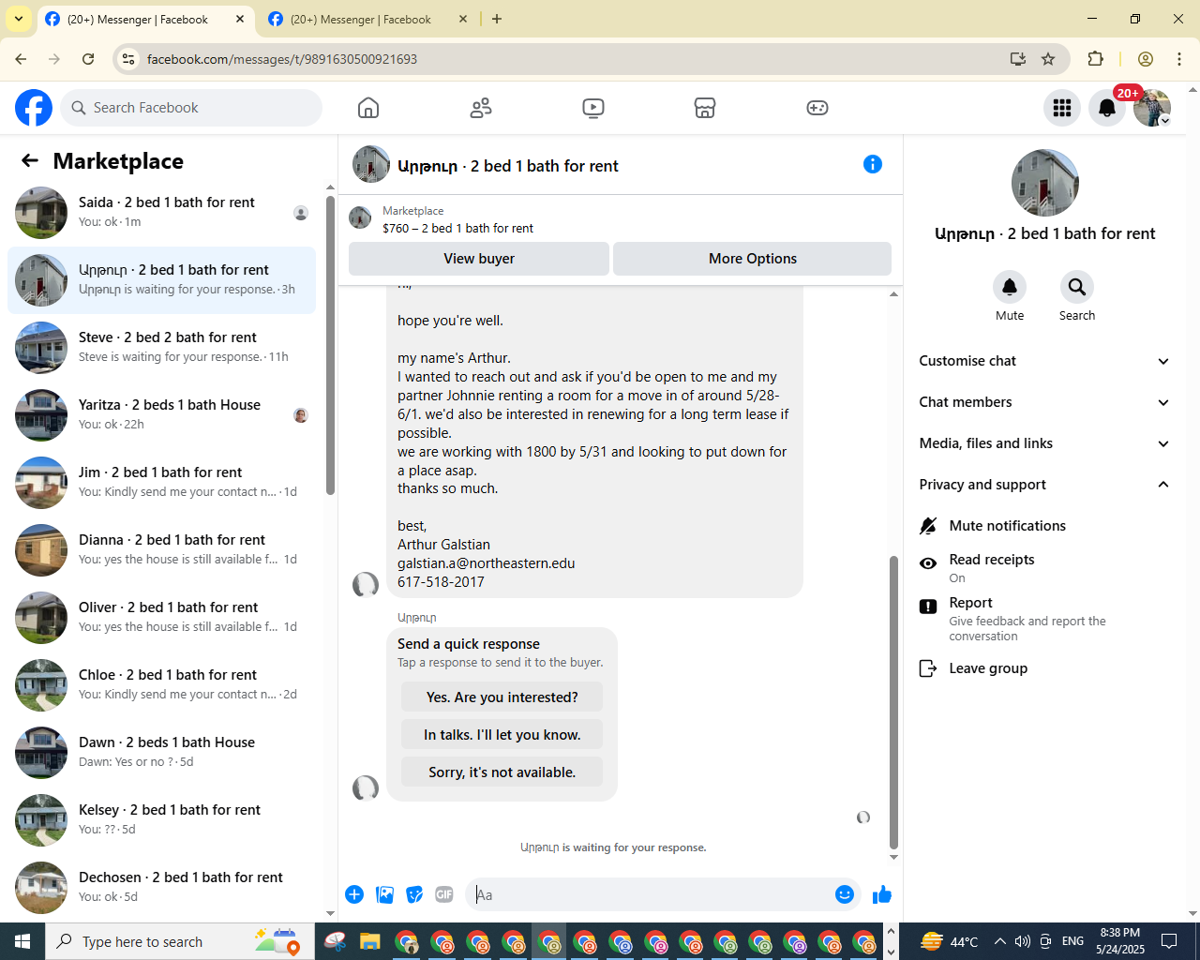
Task: Open the Video (Watch) icon
Action: tap(593, 108)
